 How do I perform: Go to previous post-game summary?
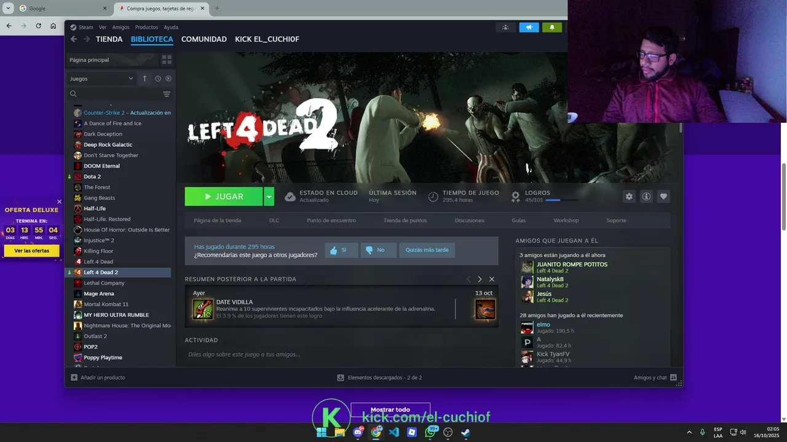pyautogui.click(x=469, y=279)
